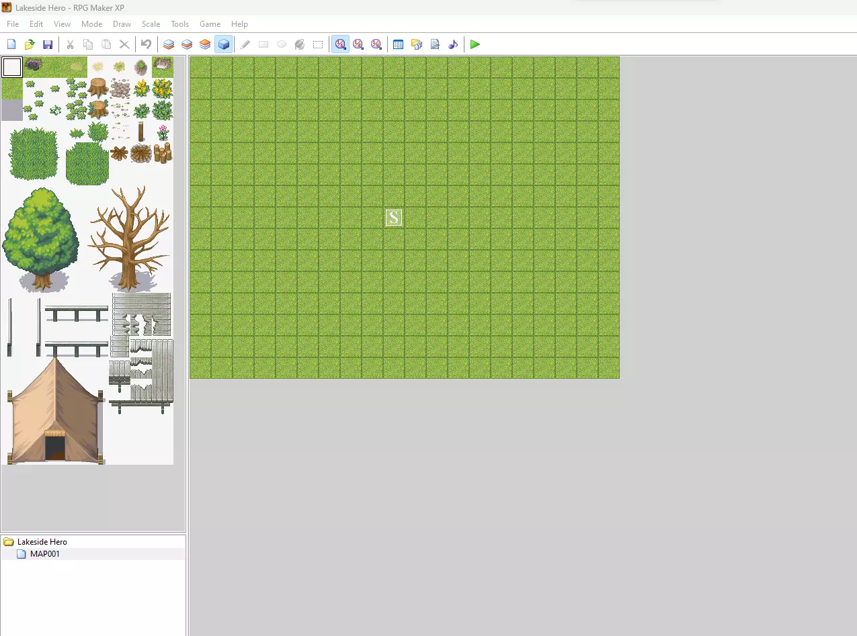Pick the crossed firewood bundle tile
Screen dimensions: 857x636
[119, 153]
